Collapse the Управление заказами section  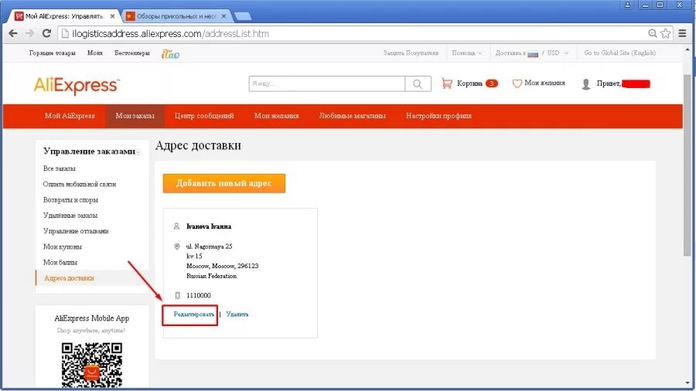pos(139,152)
